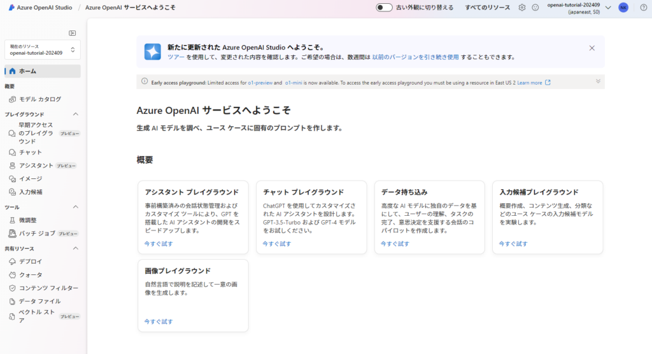Click the Learn more link
The height and width of the screenshot is (354, 652).
pos(529,83)
